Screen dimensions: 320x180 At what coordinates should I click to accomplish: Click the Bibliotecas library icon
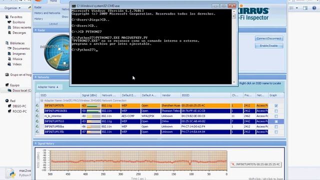(x=7, y=43)
